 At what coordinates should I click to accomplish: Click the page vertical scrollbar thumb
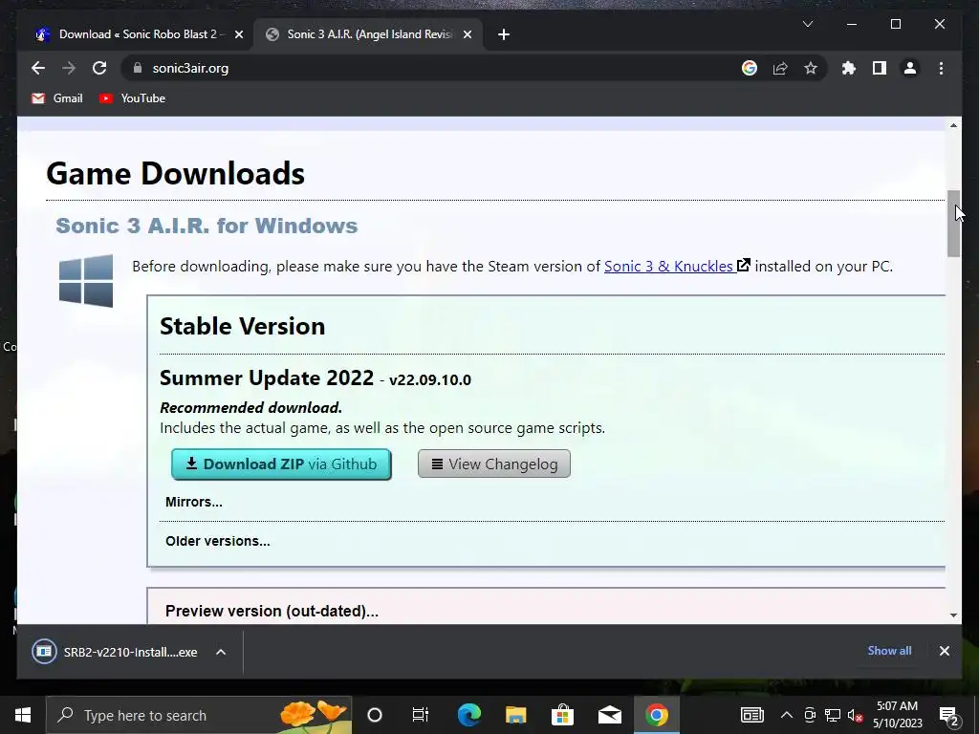[x=953, y=224]
